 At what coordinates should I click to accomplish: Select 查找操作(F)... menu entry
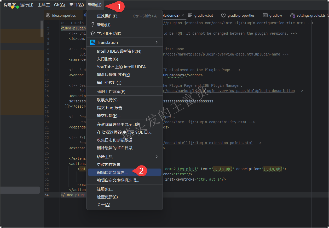[125, 16]
